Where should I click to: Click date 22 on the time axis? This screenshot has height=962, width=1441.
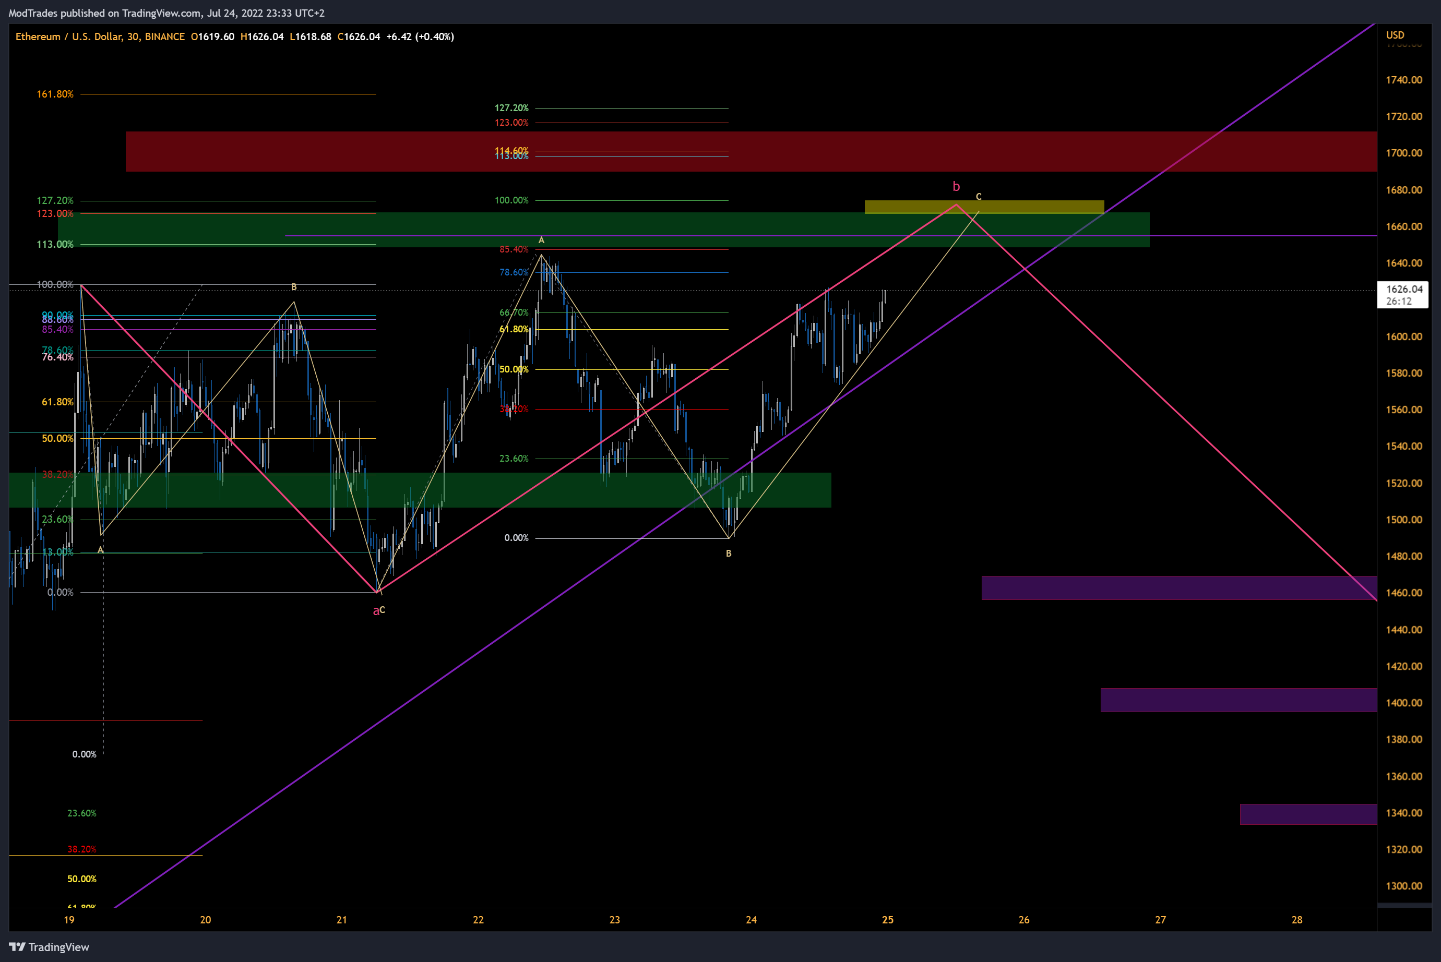[478, 920]
